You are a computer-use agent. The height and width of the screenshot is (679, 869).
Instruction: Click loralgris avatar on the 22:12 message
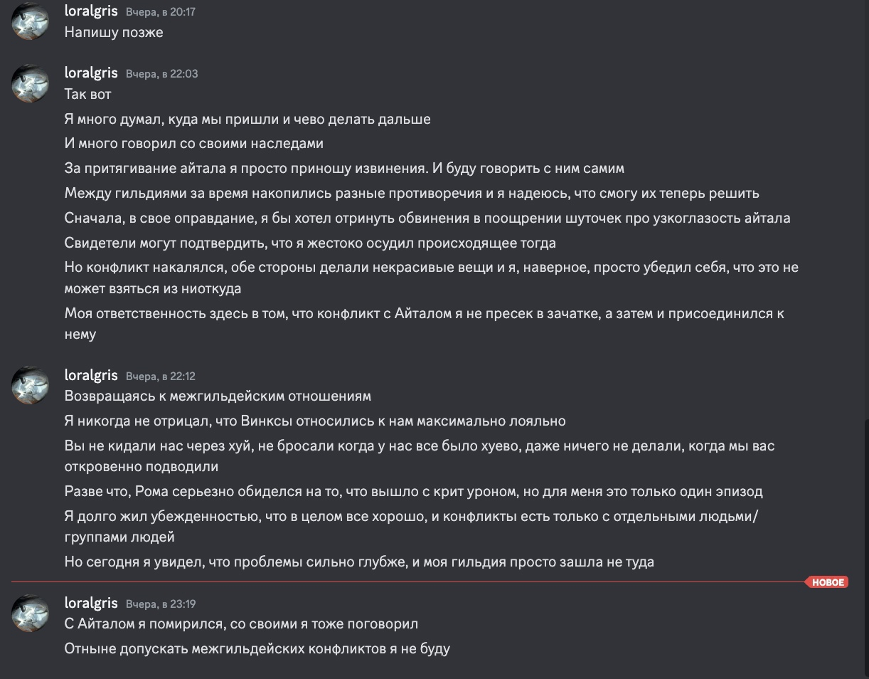(x=30, y=385)
